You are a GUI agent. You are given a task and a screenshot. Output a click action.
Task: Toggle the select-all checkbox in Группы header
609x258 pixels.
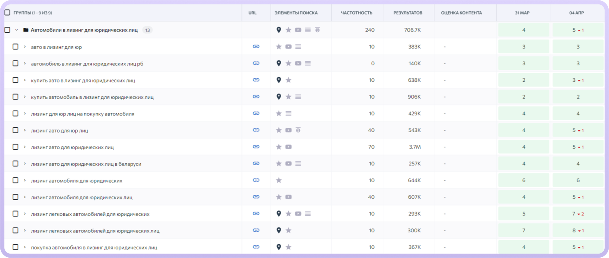(x=7, y=13)
